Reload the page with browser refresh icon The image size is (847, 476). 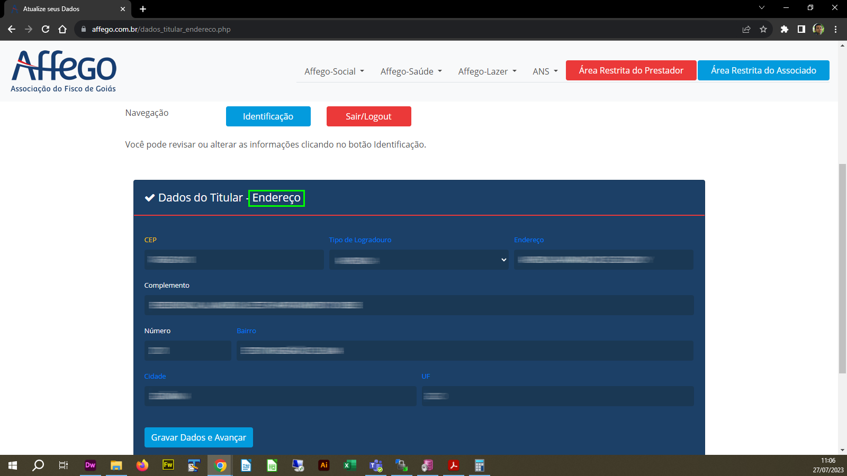click(x=46, y=29)
